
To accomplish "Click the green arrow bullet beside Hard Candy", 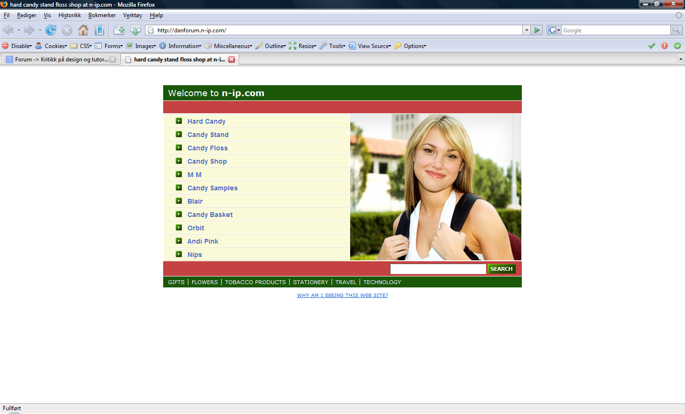I will tap(179, 121).
